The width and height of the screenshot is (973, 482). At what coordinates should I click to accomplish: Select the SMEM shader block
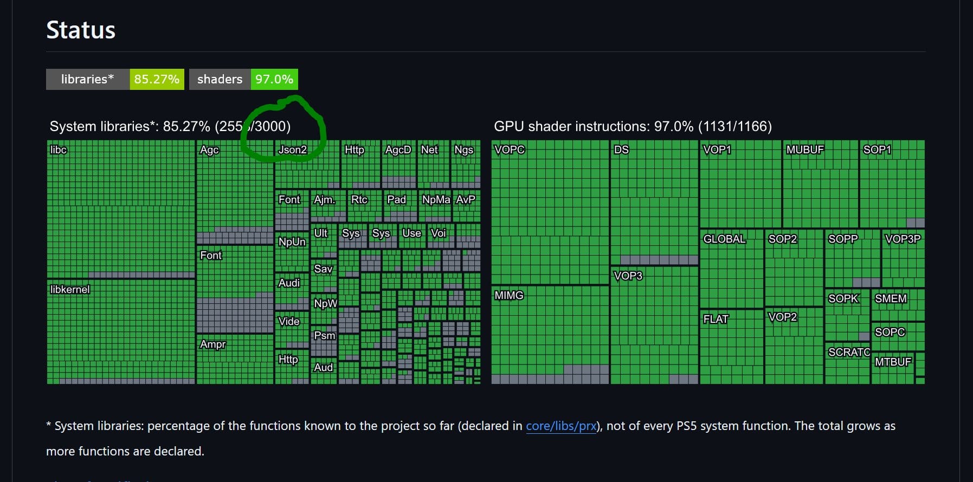coord(898,305)
